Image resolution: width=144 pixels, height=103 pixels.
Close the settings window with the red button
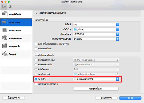pos(2,2)
